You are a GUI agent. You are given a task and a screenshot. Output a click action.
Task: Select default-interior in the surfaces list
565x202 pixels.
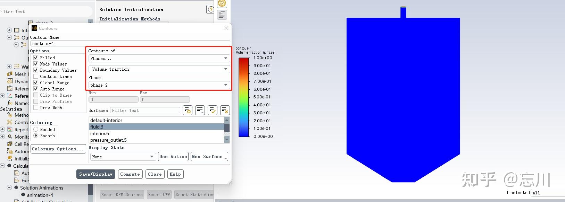click(x=157, y=120)
